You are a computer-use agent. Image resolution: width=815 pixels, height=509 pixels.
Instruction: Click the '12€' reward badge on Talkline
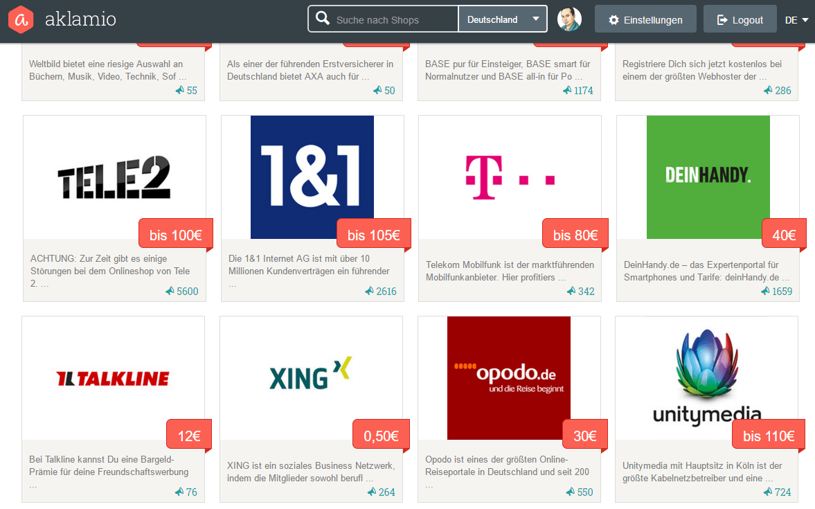tap(189, 436)
